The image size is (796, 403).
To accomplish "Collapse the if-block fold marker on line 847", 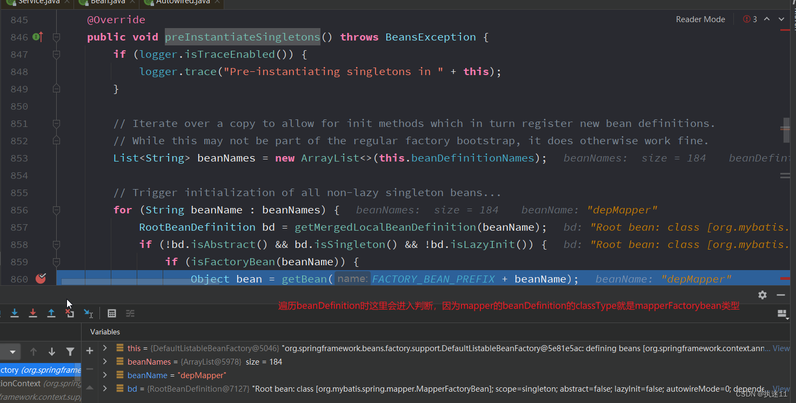I will click(56, 54).
